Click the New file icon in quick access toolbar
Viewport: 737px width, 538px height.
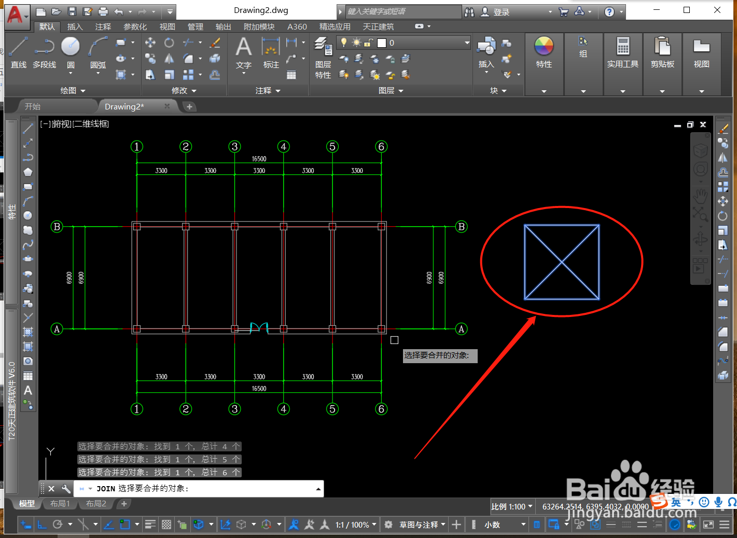click(41, 11)
